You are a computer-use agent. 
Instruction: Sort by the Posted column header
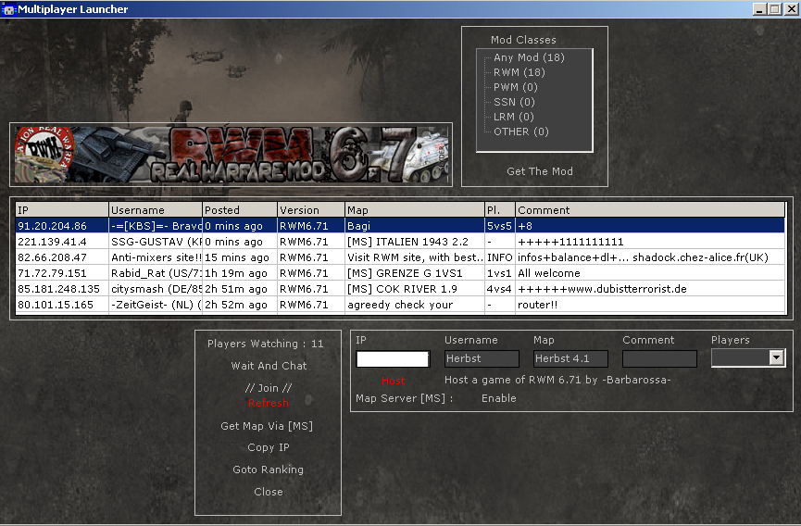click(240, 210)
